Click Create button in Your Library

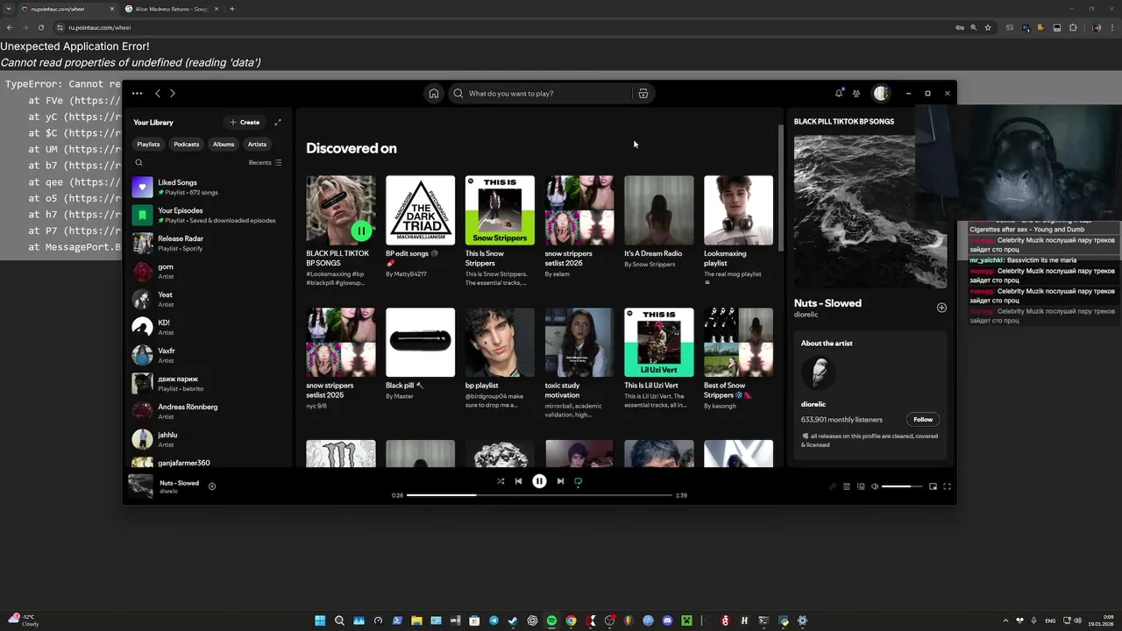pyautogui.click(x=245, y=123)
